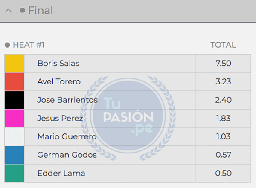Image resolution: width=256 pixels, height=188 pixels.
Task: Click Boris Salas's total score 7.50
Action: click(x=223, y=64)
